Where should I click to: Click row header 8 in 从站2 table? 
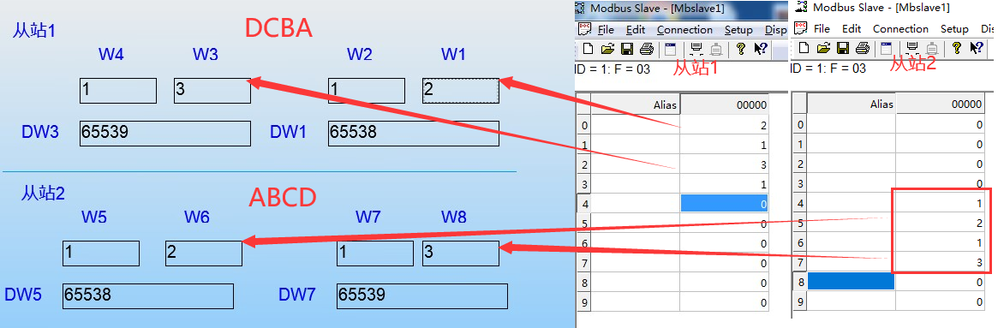[x=800, y=282]
